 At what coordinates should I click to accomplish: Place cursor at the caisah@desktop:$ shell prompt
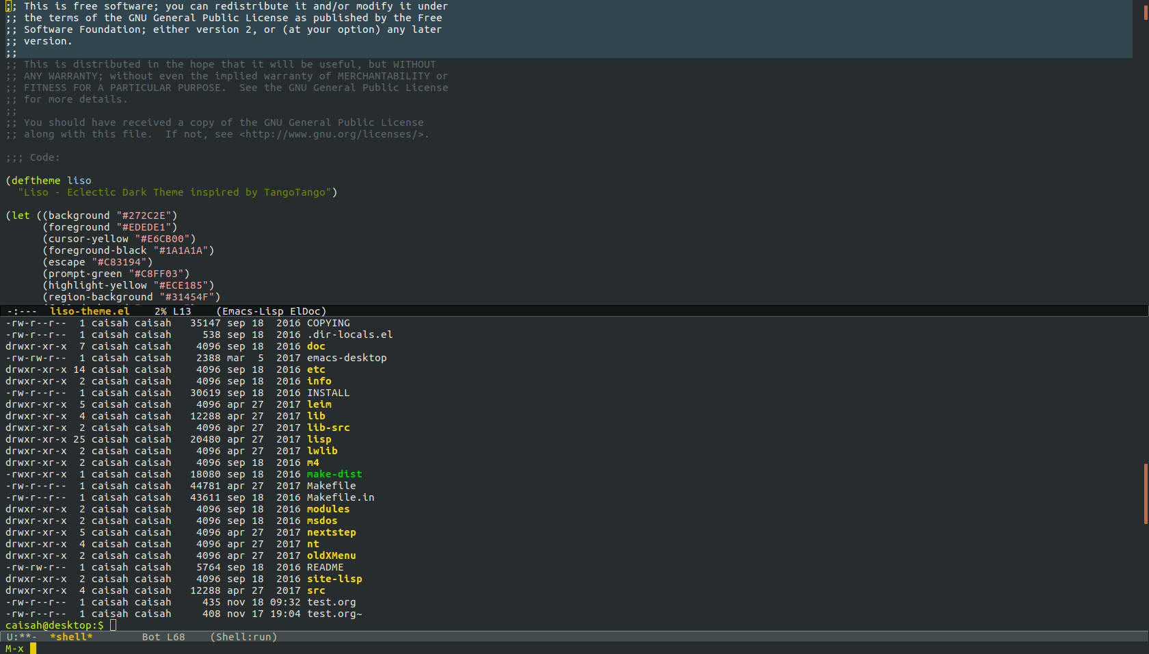(55, 625)
